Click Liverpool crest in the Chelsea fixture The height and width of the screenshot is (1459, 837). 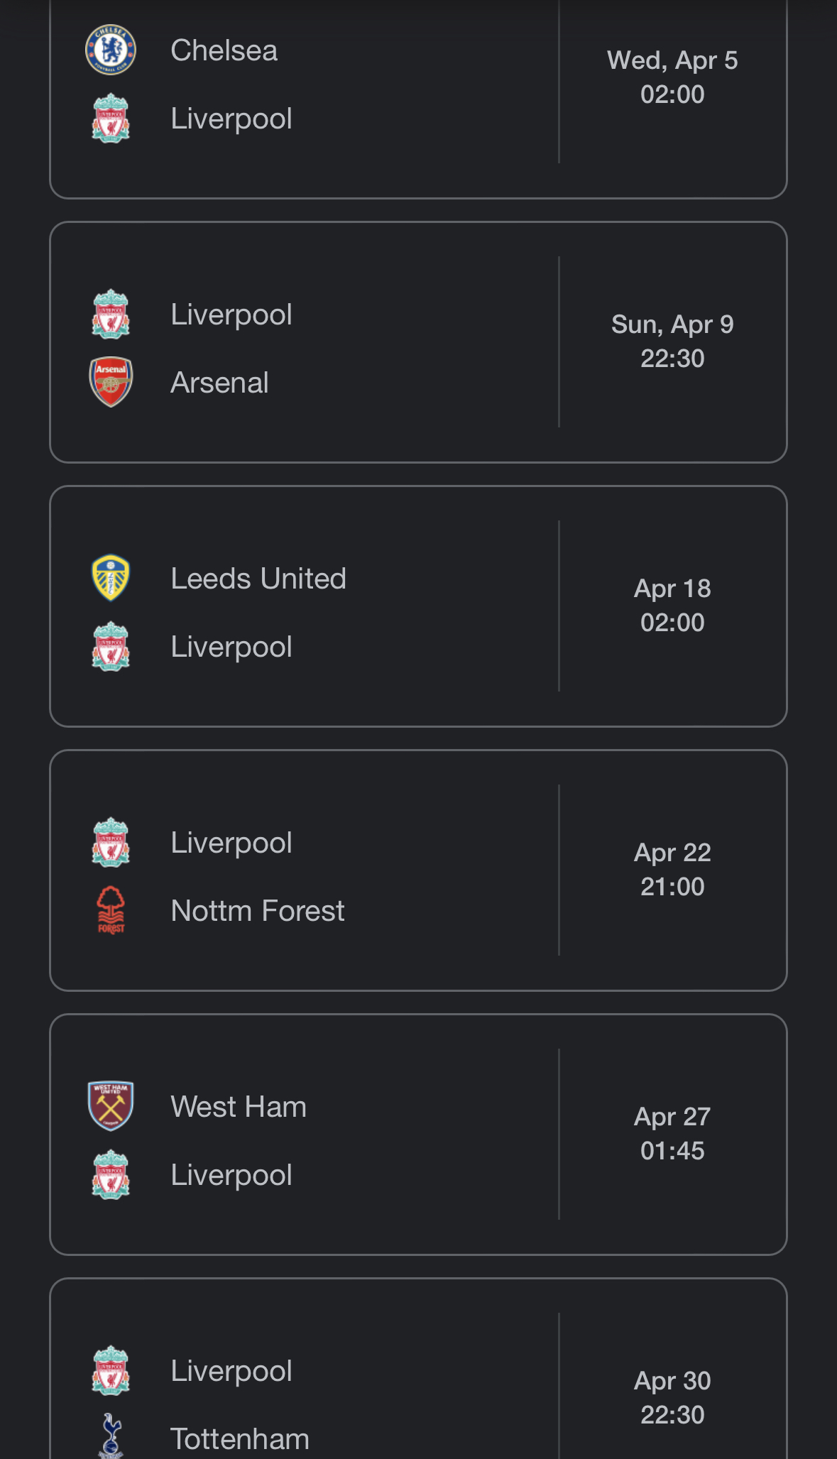tap(111, 119)
